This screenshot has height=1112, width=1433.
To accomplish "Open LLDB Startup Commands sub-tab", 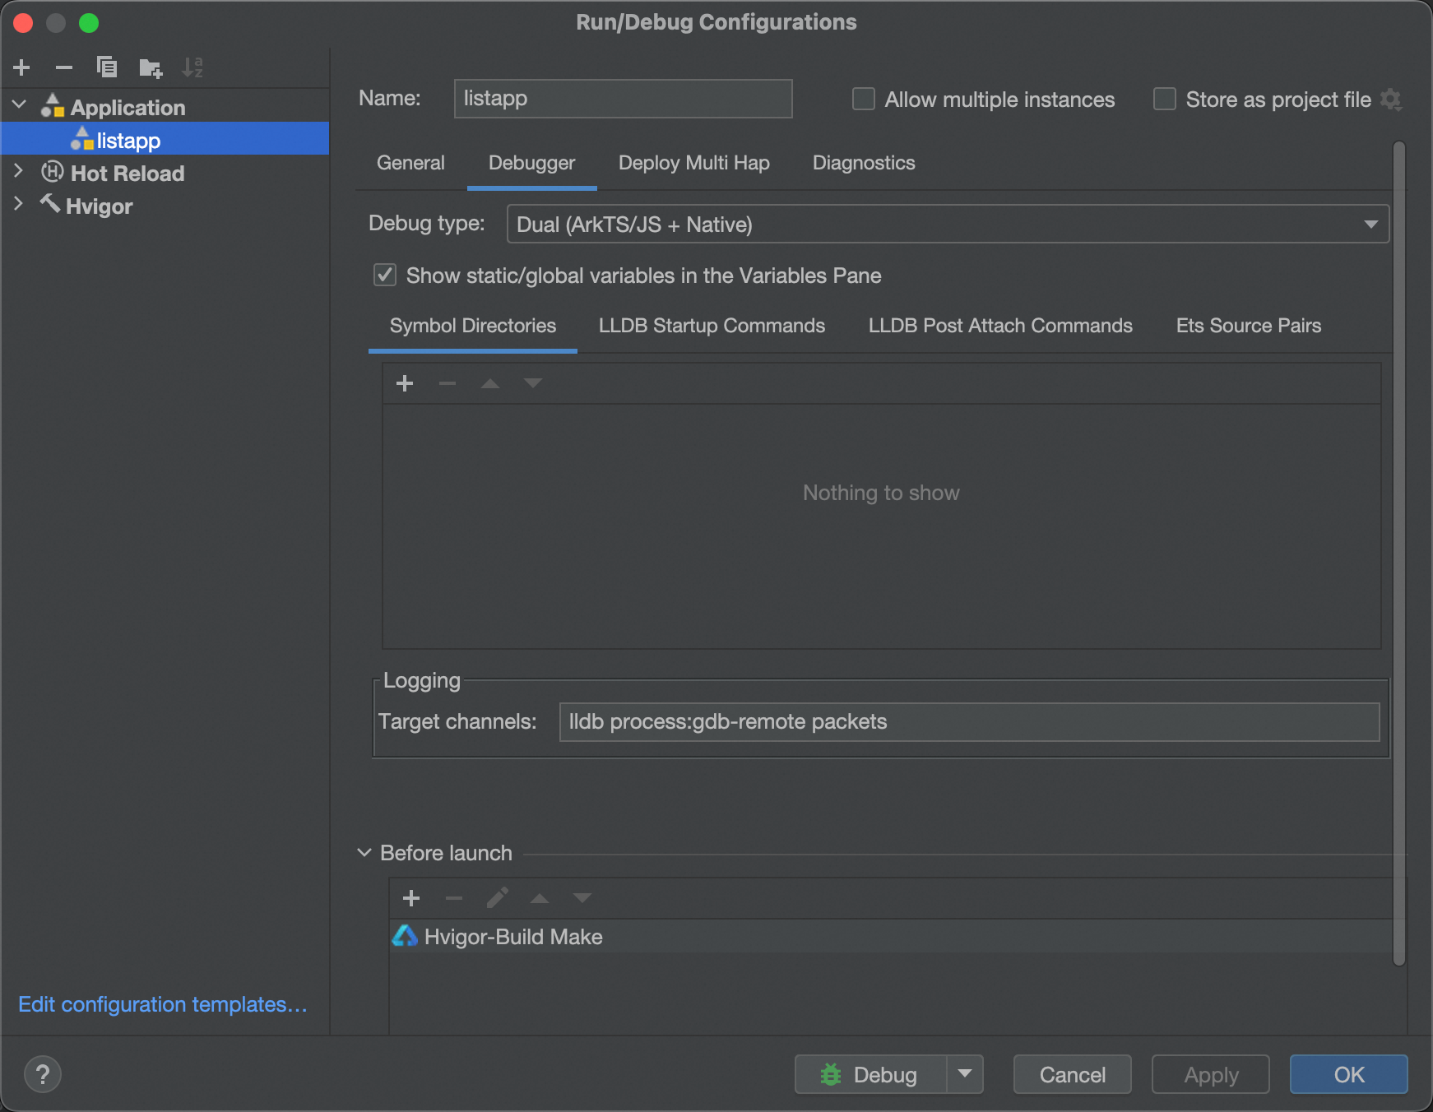I will point(712,326).
